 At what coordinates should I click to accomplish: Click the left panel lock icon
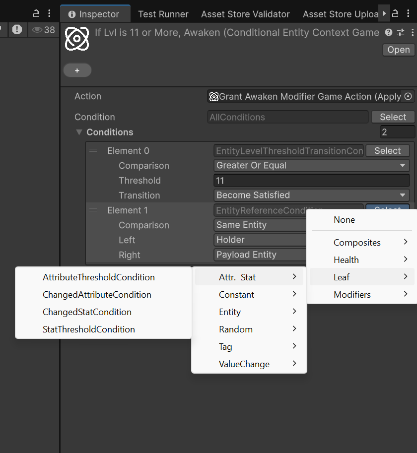pyautogui.click(x=36, y=13)
